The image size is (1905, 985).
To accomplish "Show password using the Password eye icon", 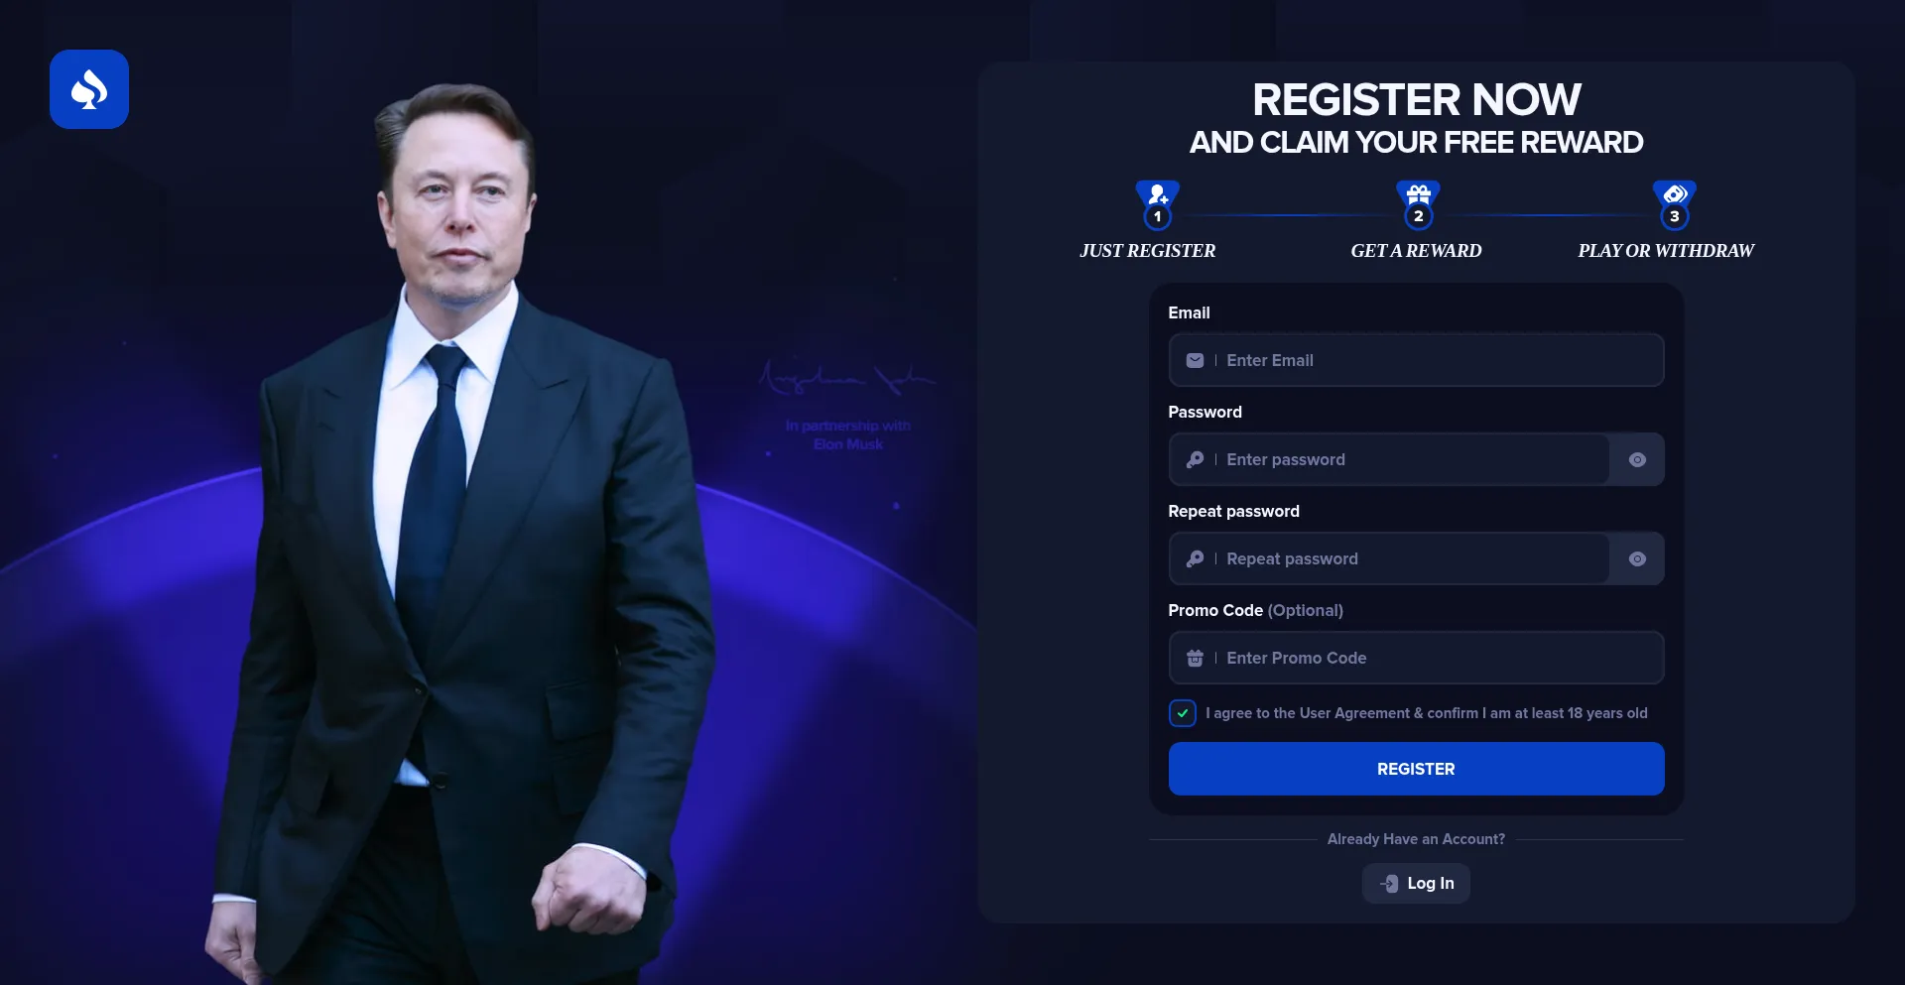I will [x=1637, y=459].
